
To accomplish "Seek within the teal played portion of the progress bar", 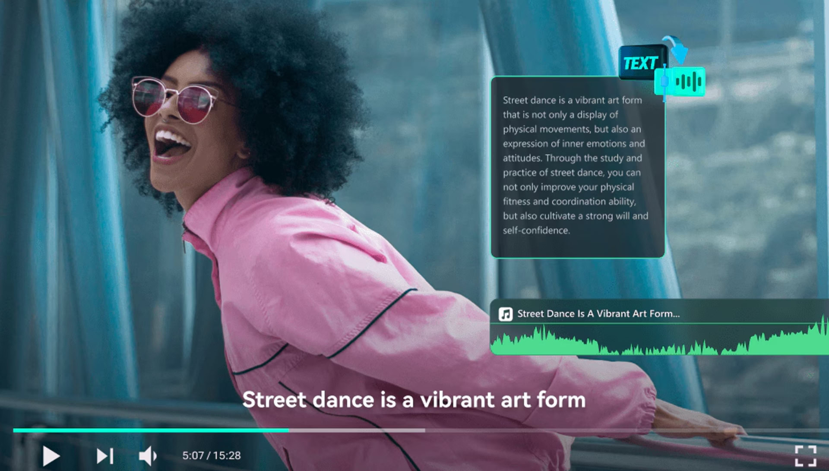I will coord(151,430).
